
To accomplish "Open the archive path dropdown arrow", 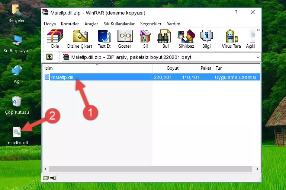I will coord(258,57).
